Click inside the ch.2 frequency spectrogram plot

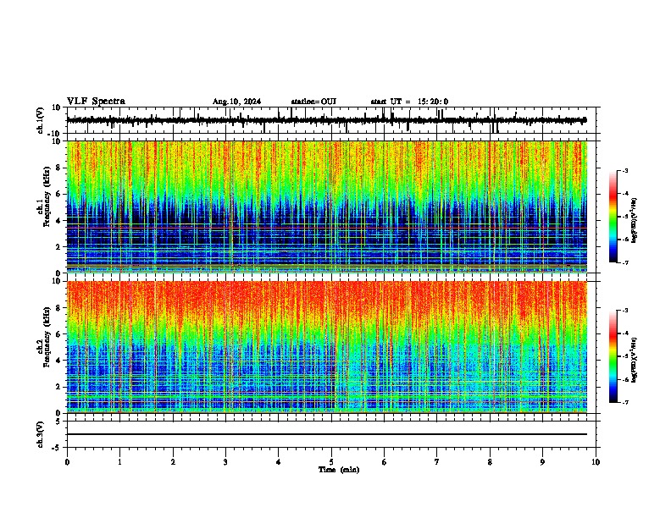coord(327,347)
